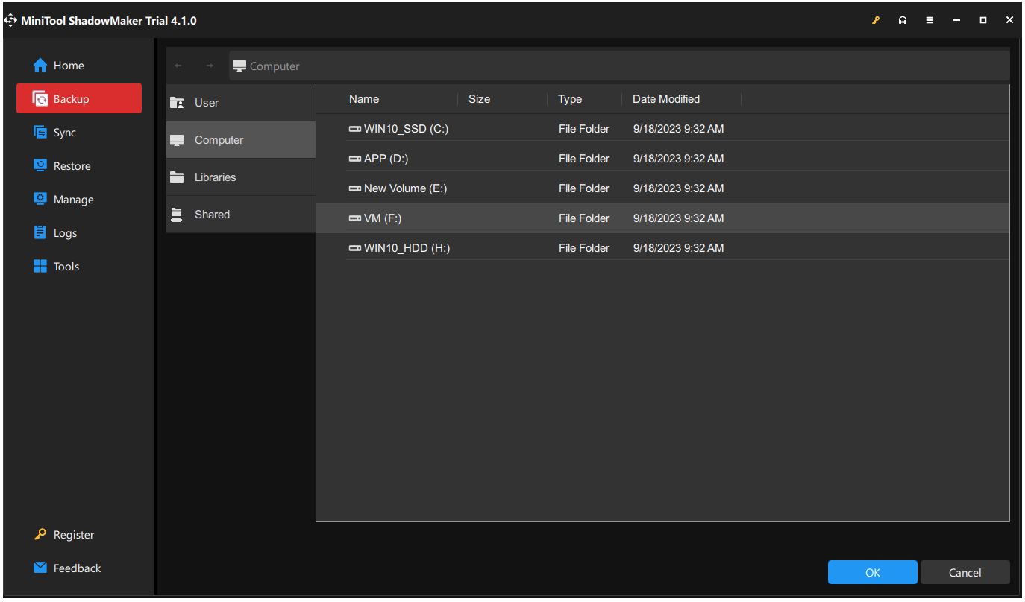Screen dimensions: 1025x602
Task: Click the drive icon beside WIN10_HDD (H:)
Action: [355, 248]
